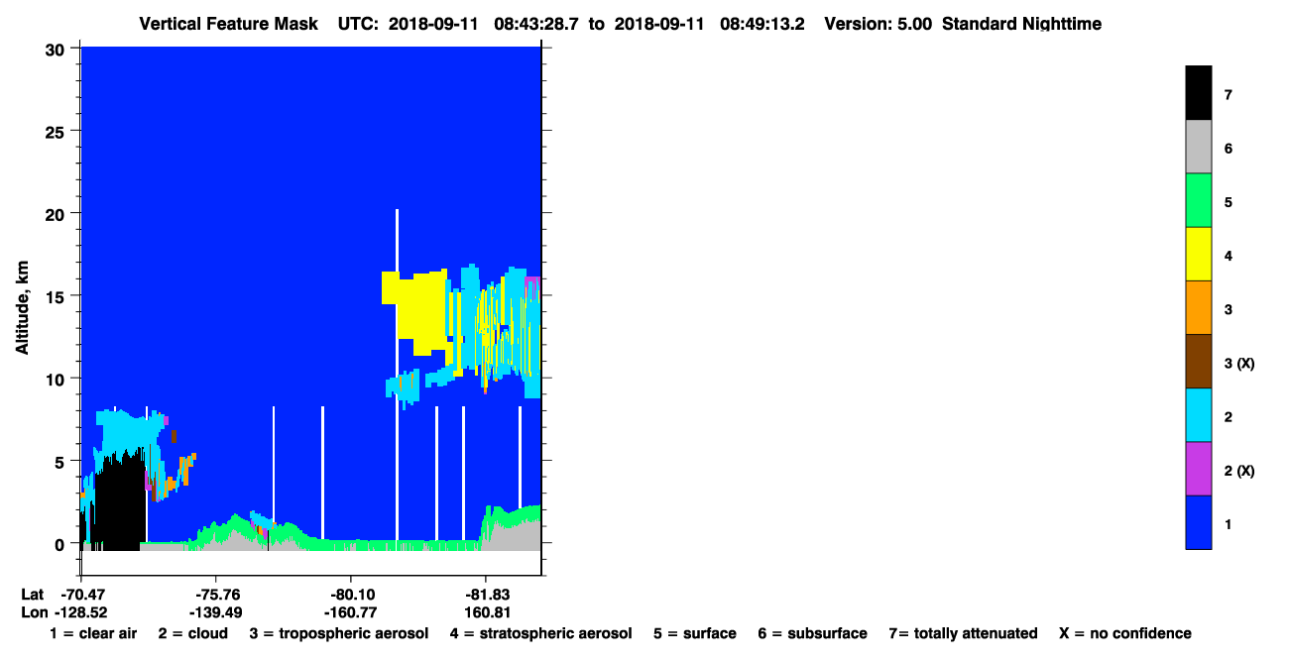The height and width of the screenshot is (661, 1289).
Task: Click the gray subsurface legend swatch
Action: [x=1198, y=147]
